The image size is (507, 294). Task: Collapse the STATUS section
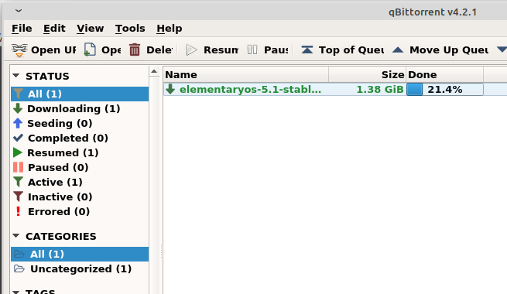16,76
